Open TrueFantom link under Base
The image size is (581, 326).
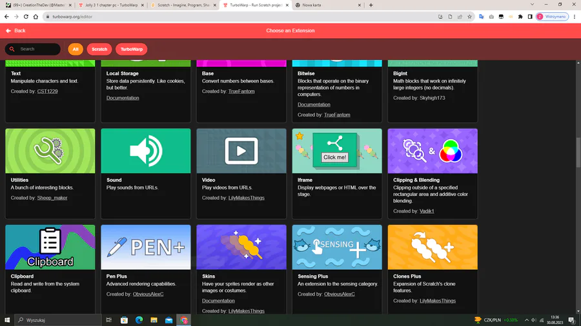pyautogui.click(x=241, y=91)
